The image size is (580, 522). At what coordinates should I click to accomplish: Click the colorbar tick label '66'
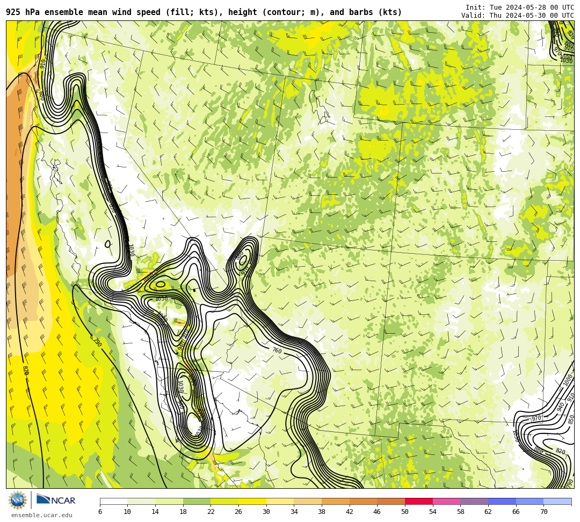[516, 512]
